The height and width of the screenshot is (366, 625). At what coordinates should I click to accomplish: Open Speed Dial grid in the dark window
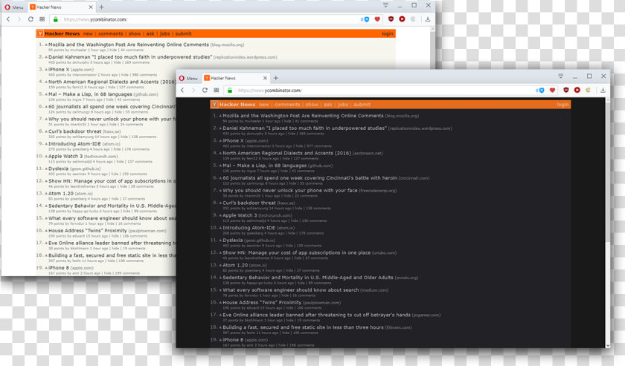pos(216,91)
